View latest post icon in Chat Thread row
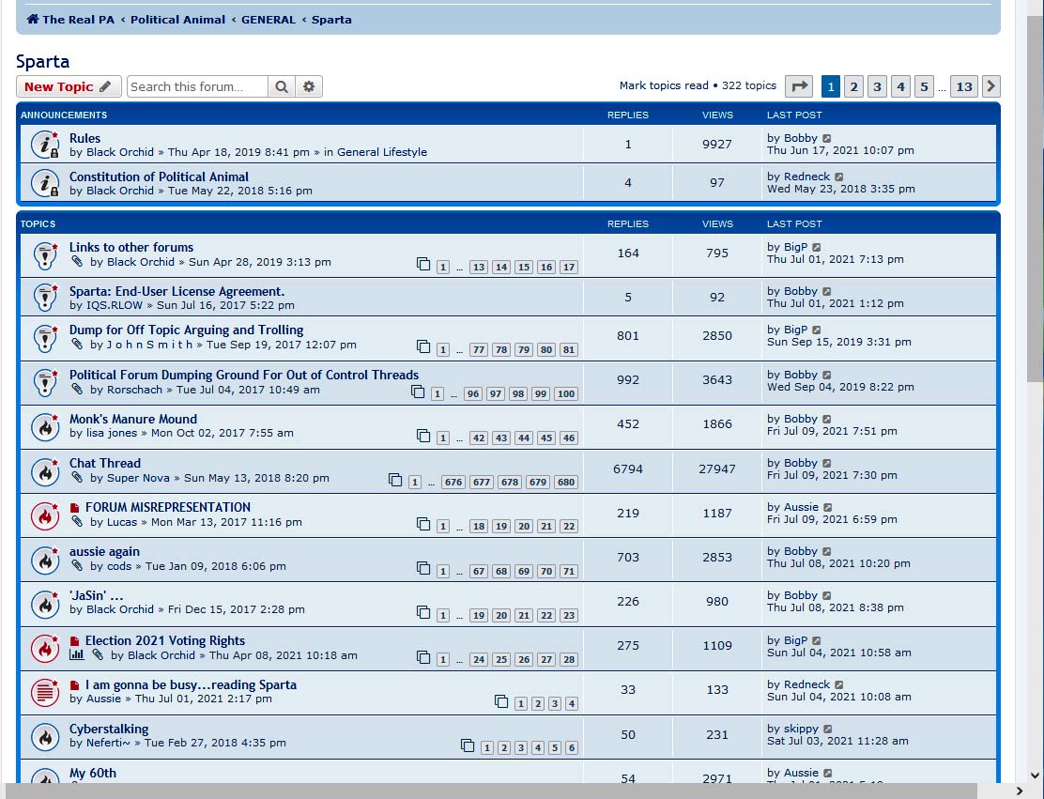 click(827, 464)
